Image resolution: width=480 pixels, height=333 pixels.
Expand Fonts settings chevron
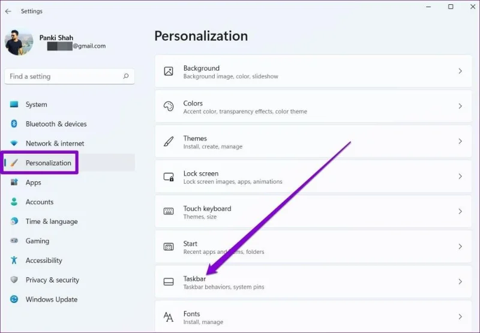(460, 317)
